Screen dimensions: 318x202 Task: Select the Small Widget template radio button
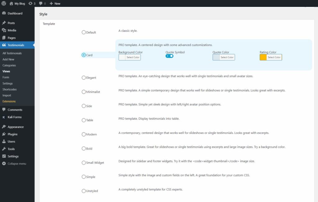click(84, 163)
